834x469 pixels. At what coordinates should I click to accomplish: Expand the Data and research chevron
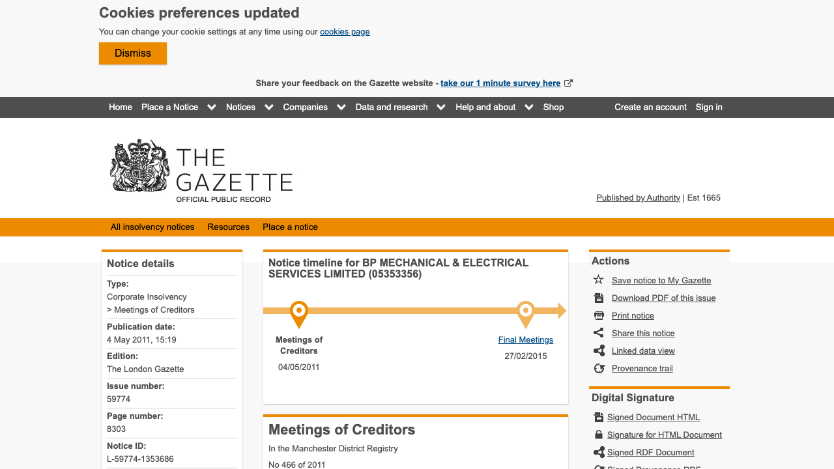[x=441, y=107]
